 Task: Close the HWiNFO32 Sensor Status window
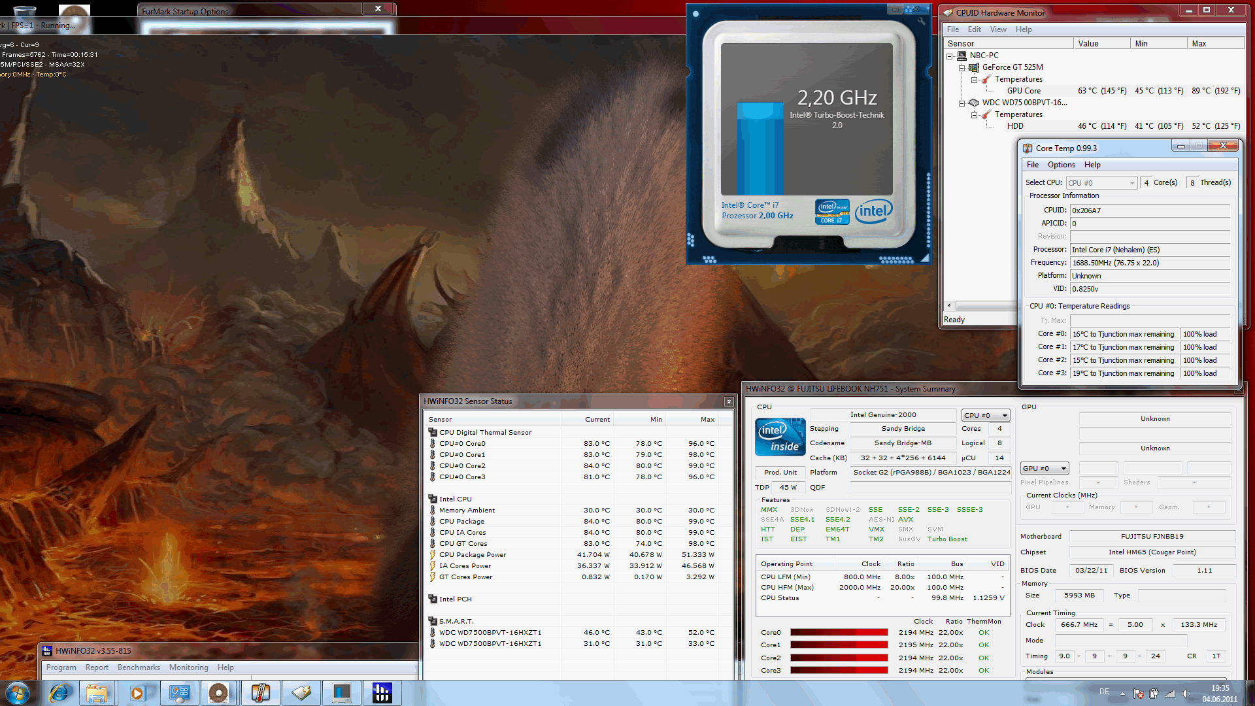pos(729,401)
